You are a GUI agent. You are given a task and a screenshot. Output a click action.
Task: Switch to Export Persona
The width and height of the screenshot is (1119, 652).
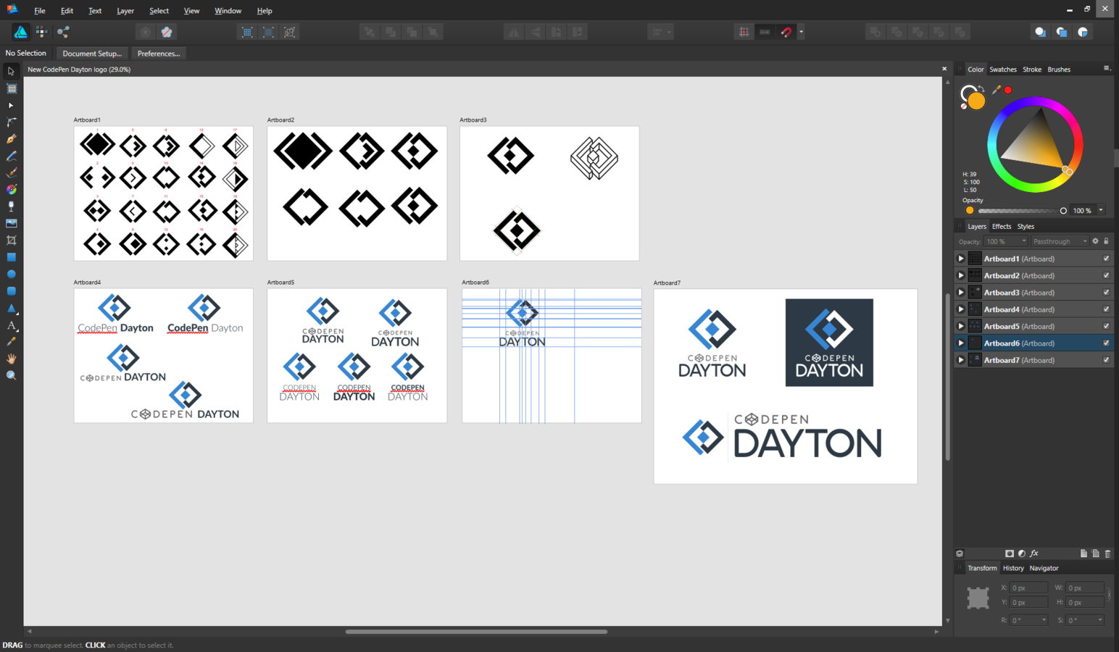tap(63, 32)
